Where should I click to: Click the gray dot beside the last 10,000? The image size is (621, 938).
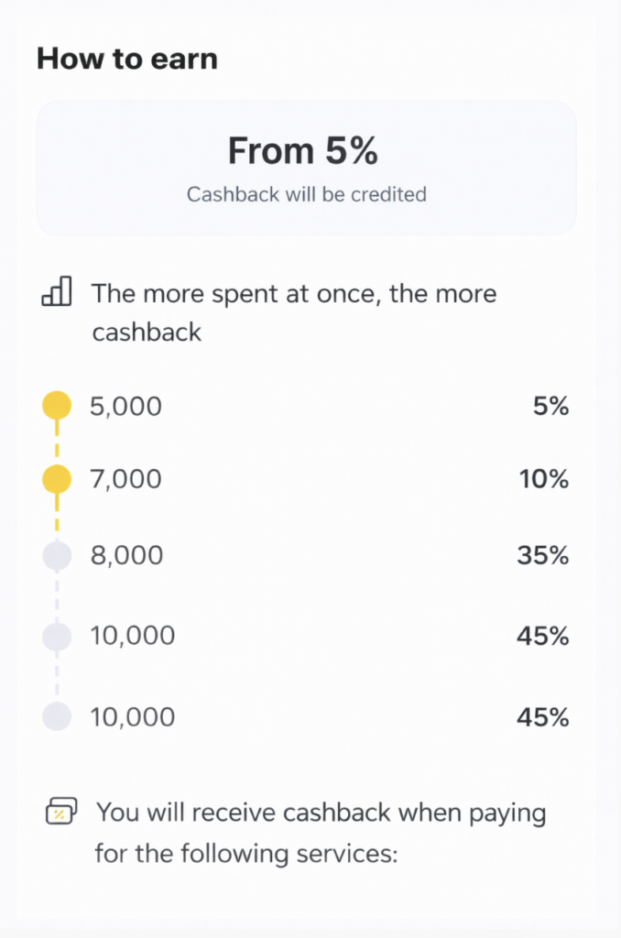tap(57, 716)
